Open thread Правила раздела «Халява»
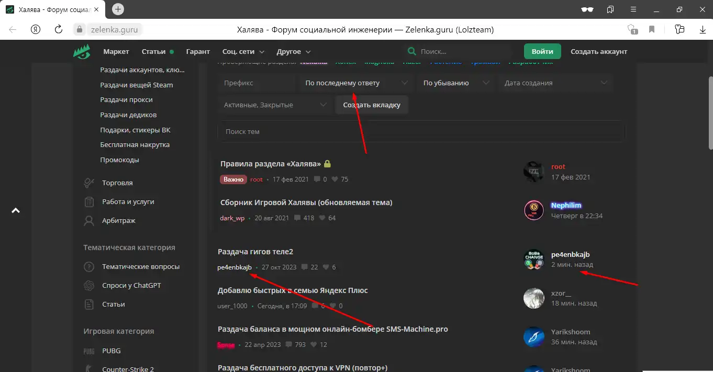This screenshot has width=713, height=372. coord(271,164)
